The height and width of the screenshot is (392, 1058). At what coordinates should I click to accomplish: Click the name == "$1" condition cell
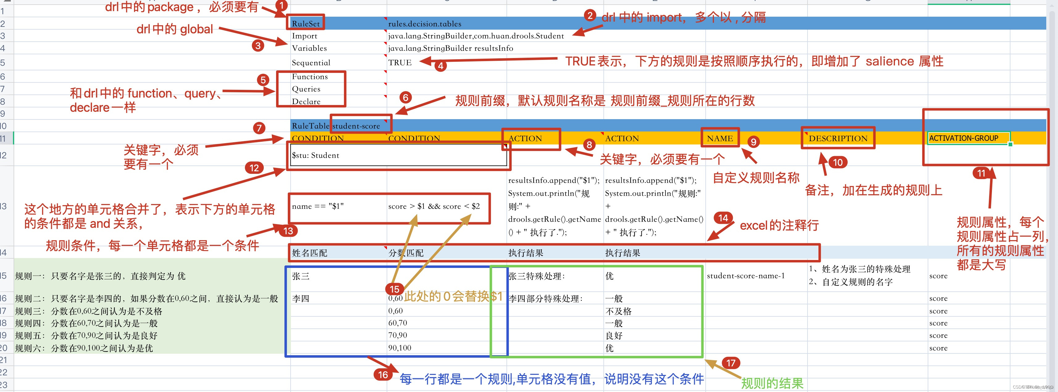[338, 206]
